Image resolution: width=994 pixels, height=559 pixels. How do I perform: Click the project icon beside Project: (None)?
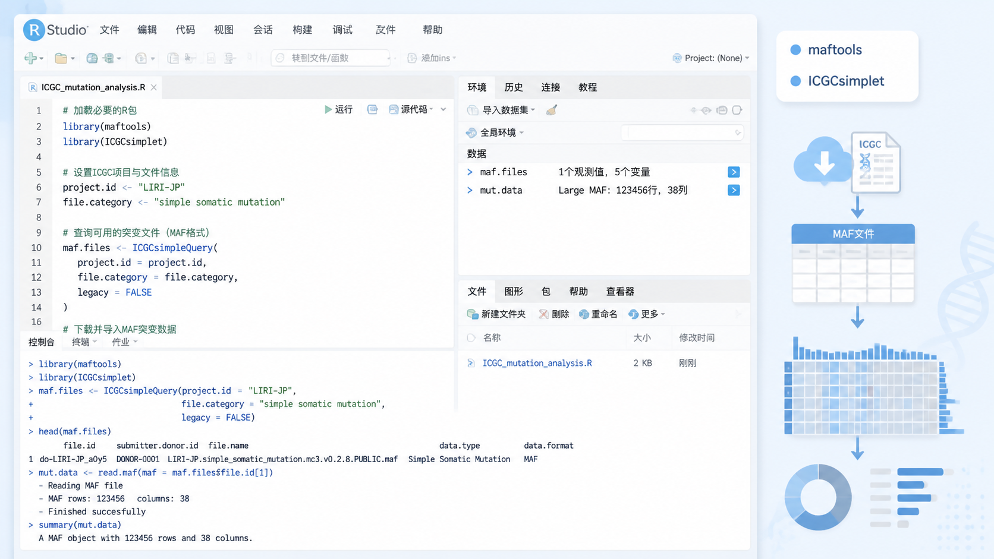(677, 58)
